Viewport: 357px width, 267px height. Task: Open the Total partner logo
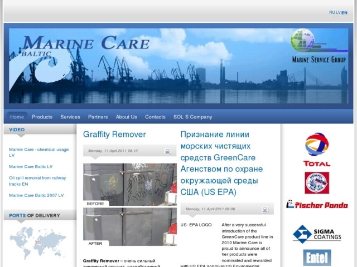(x=317, y=150)
